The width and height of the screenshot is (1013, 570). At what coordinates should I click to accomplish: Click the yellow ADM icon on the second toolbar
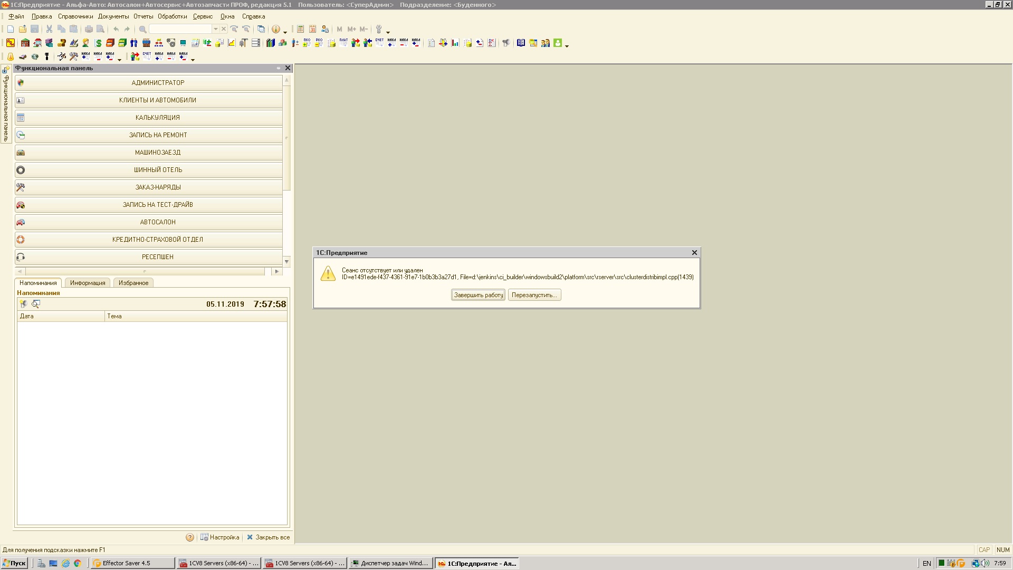point(11,43)
